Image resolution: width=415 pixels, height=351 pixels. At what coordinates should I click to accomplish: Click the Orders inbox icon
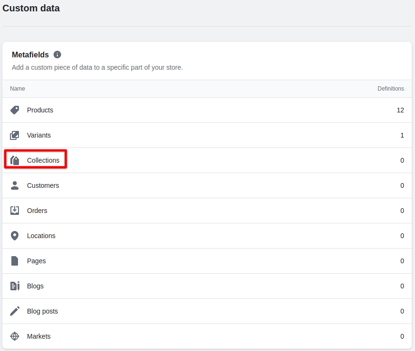(x=15, y=211)
